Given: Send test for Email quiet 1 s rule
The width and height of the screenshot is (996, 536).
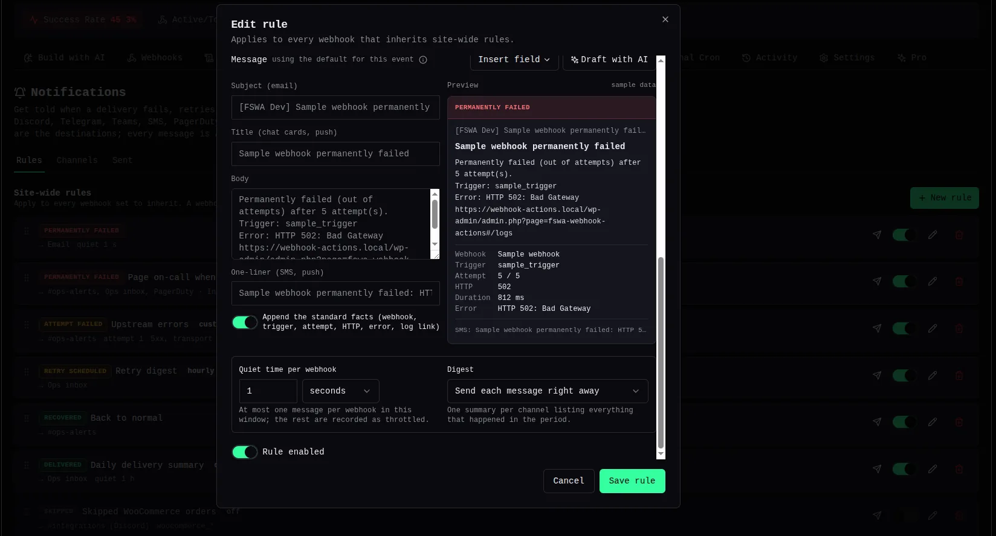Looking at the screenshot, I should tap(877, 235).
